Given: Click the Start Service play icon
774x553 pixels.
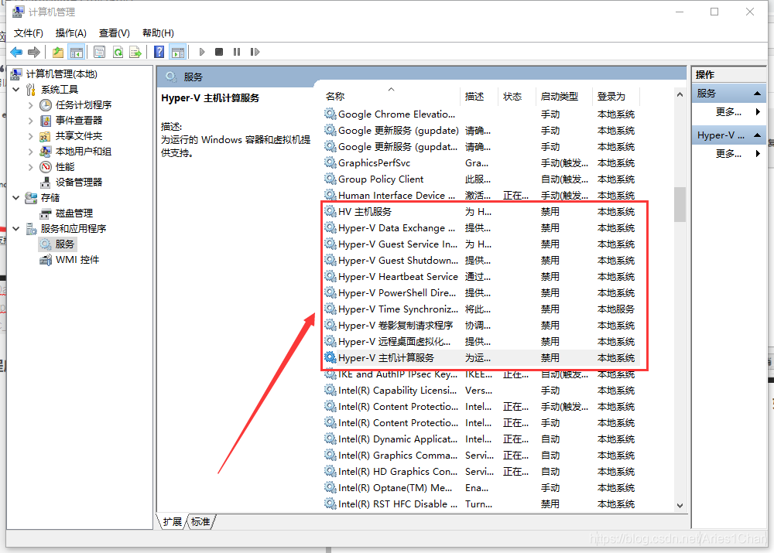Looking at the screenshot, I should [202, 52].
